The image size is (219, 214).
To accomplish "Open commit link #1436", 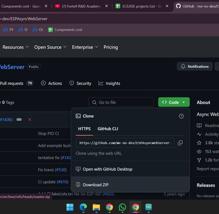I will pyautogui.click(x=6, y=119).
